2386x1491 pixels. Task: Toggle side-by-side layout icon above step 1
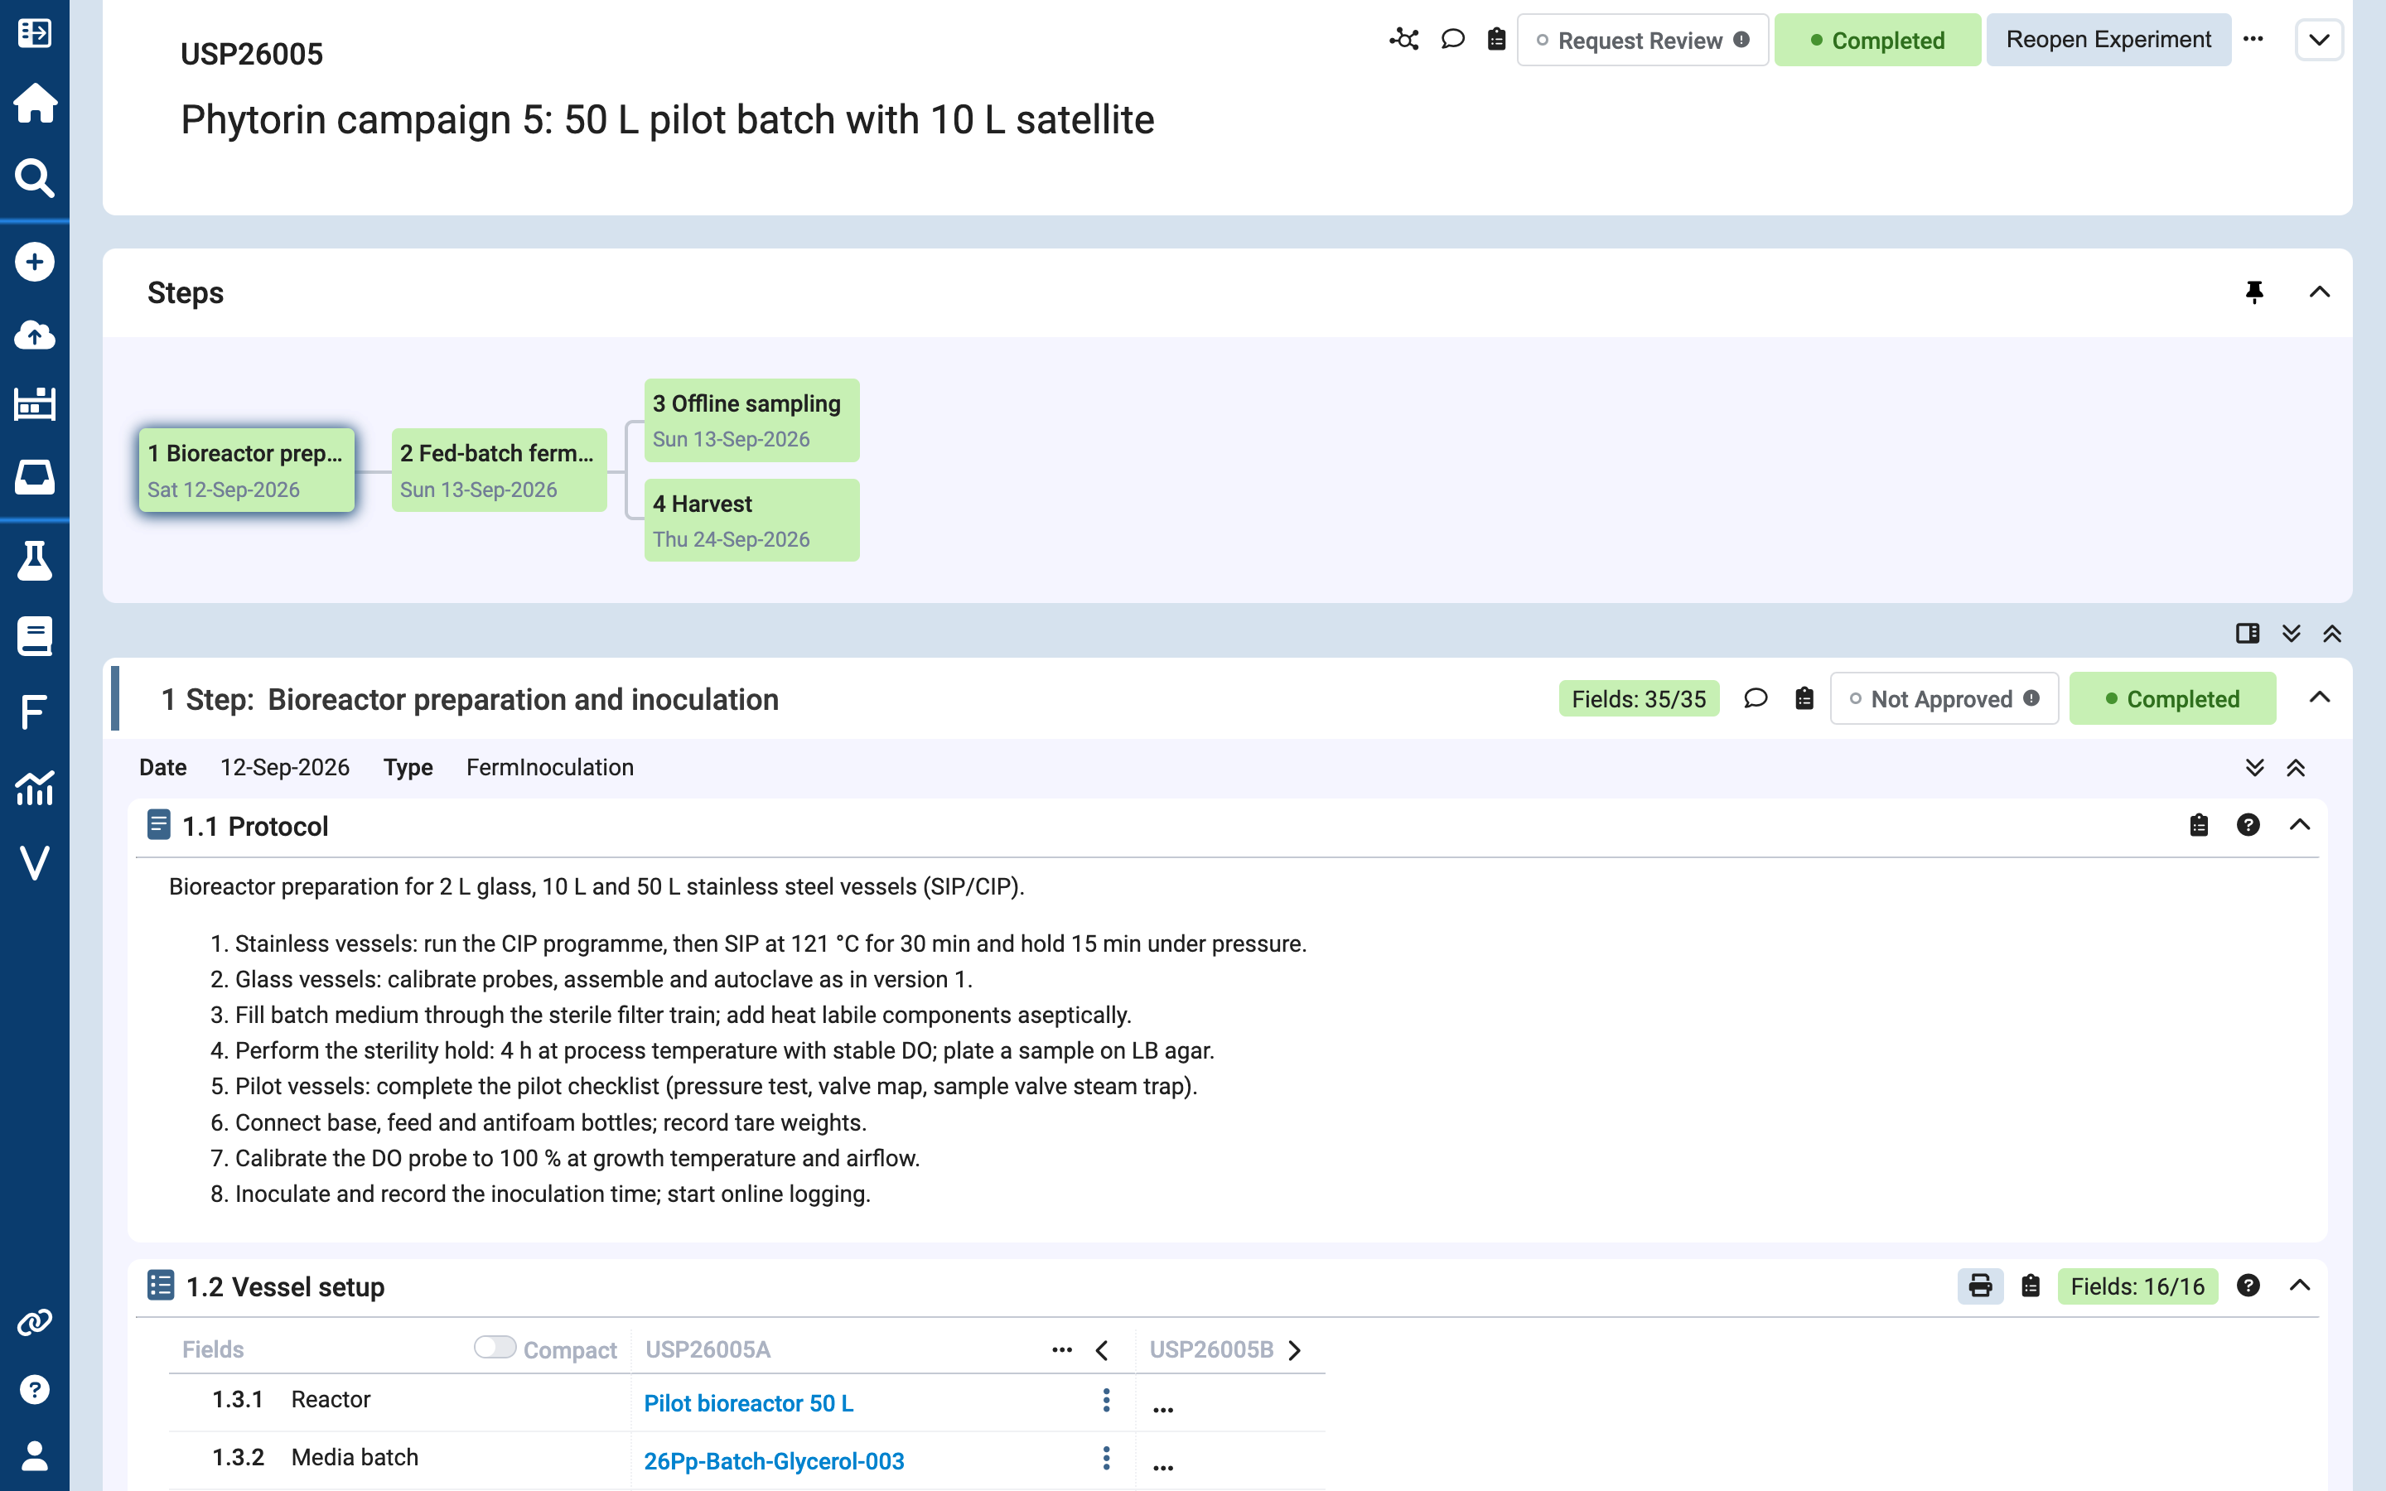tap(2247, 633)
